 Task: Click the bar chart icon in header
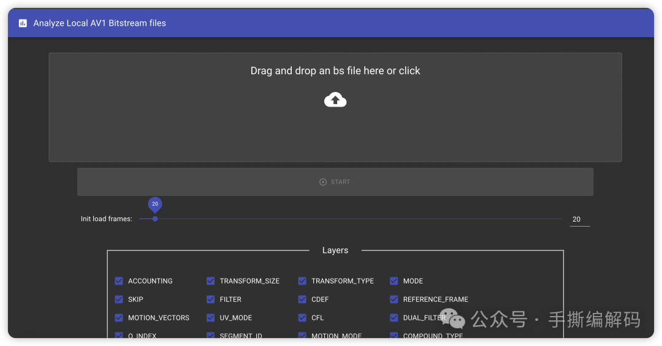tap(23, 23)
